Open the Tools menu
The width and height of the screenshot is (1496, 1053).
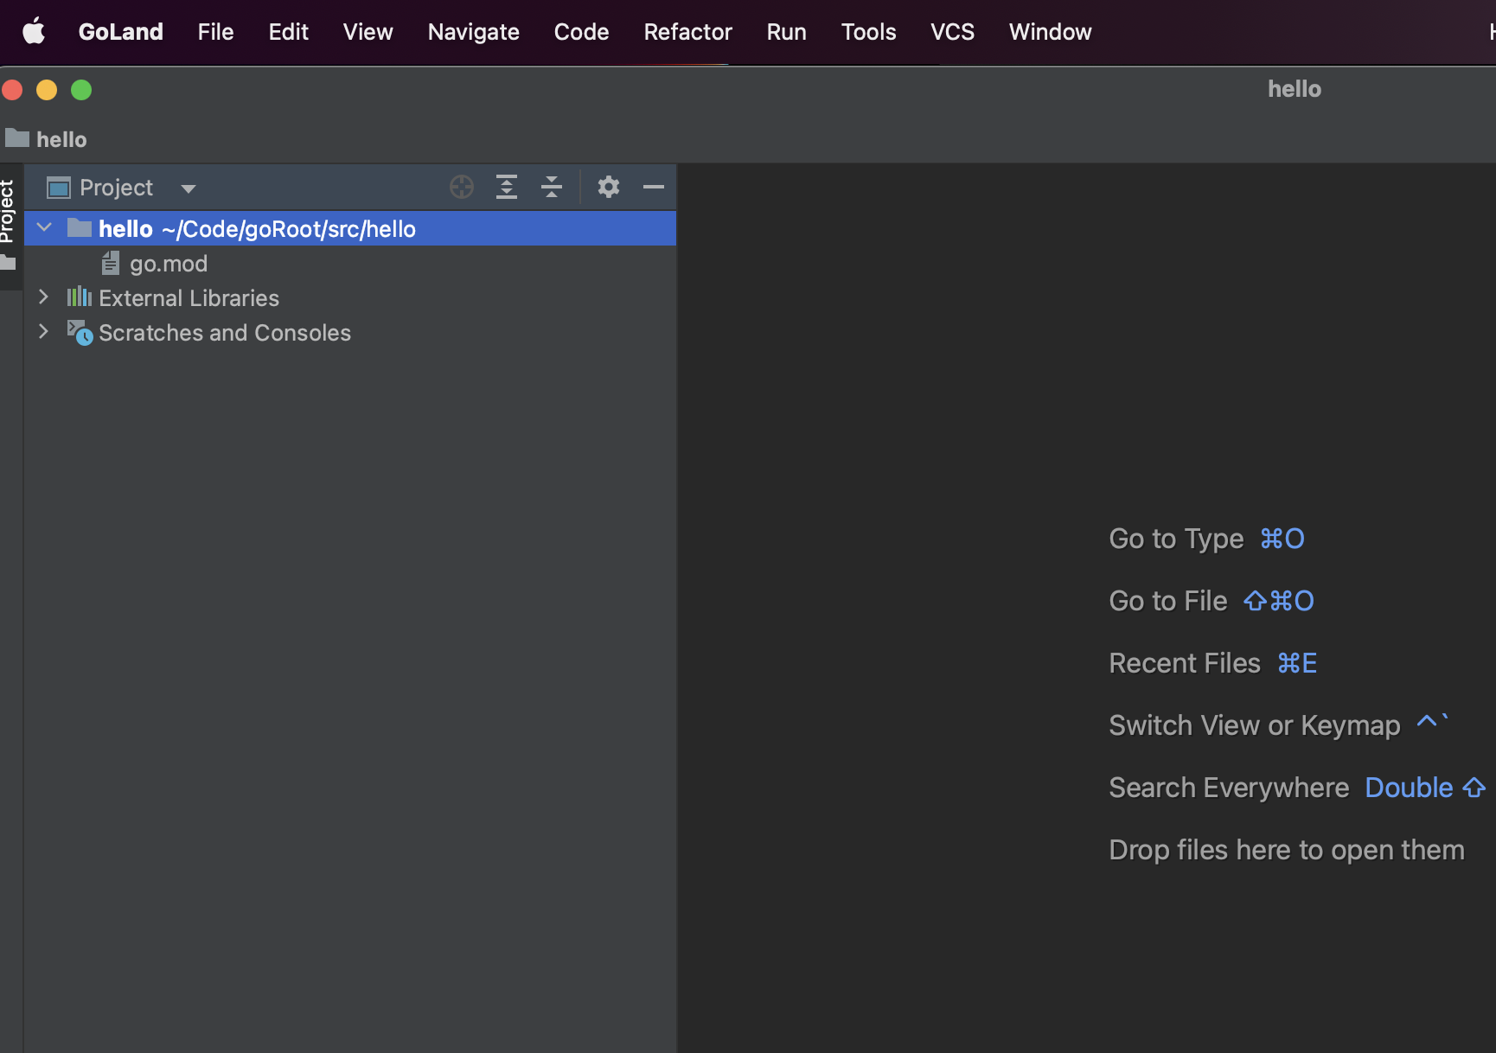(x=868, y=32)
